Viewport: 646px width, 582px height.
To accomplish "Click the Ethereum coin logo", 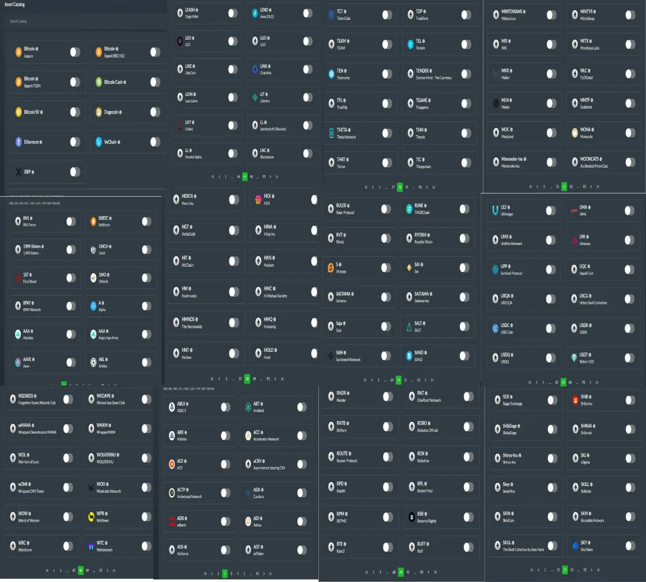I will coord(19,142).
